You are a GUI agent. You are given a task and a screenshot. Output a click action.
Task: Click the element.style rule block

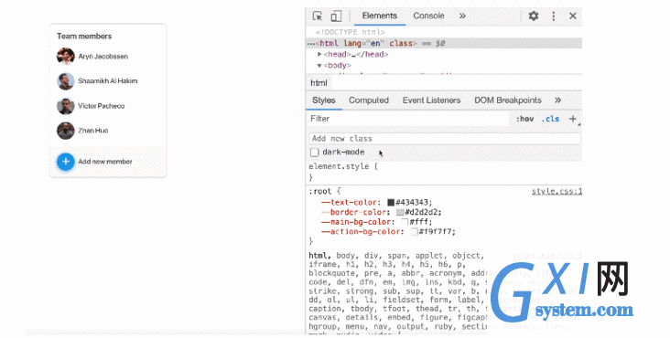pos(444,172)
